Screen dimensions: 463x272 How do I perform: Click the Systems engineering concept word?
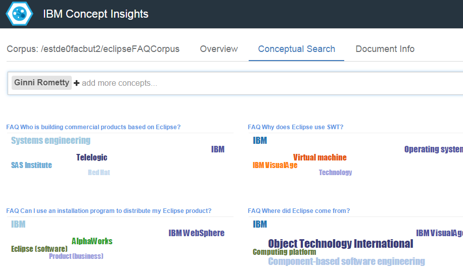(x=51, y=141)
